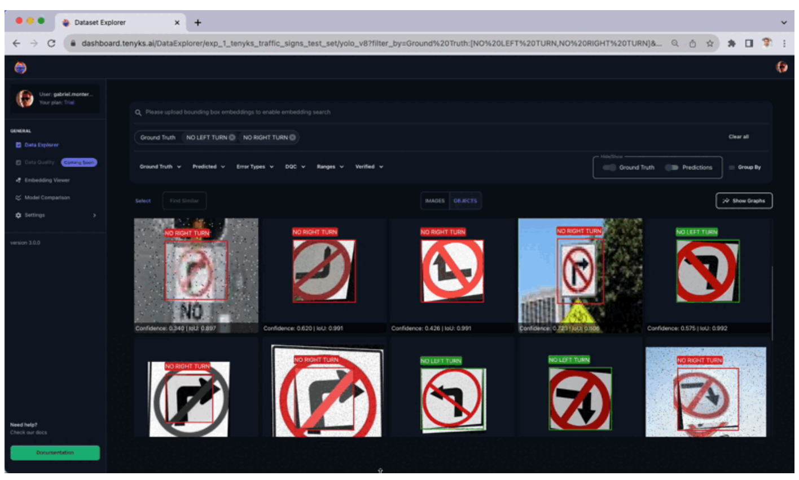Open the Embedding Viewer
This screenshot has height=480, width=799.
pos(19,180)
